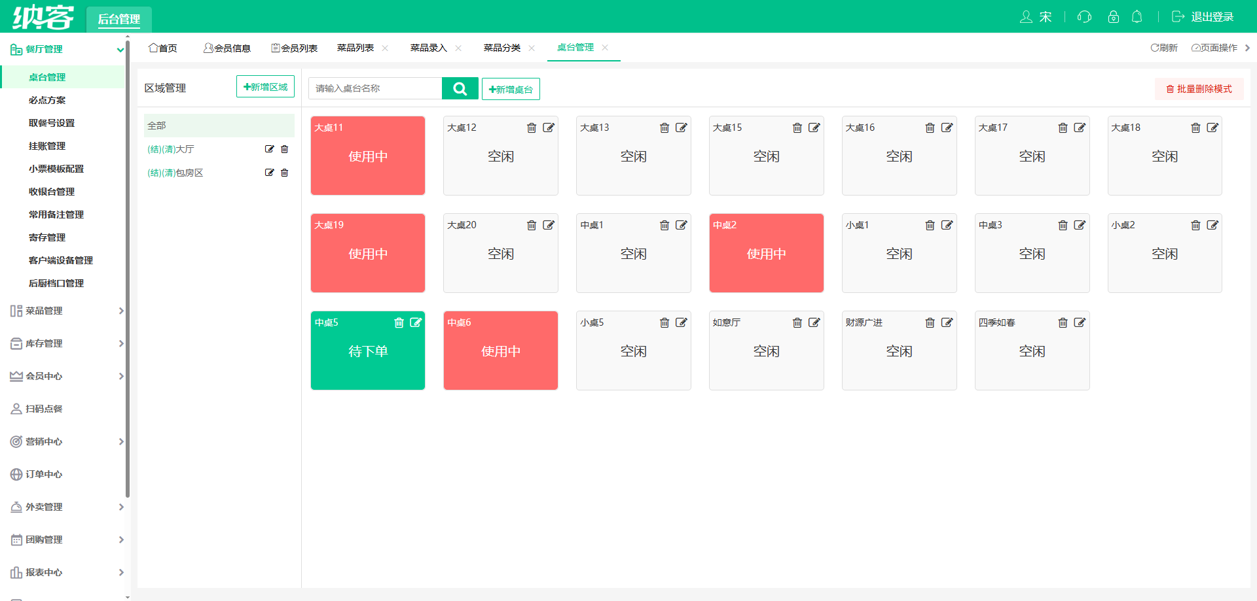Viewport: 1257px width, 601px height.
Task: Click the search magnifier button
Action: pos(460,88)
